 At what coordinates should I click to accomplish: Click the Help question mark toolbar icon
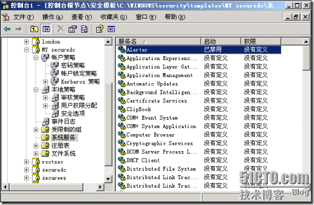pos(100,29)
